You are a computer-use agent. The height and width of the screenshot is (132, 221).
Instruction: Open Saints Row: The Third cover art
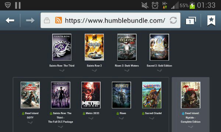62,47
